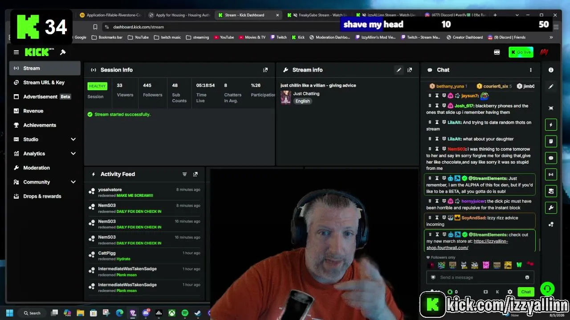Click username hornyjuicer in chat
Image resolution: width=570 pixels, height=320 pixels.
[474, 201]
